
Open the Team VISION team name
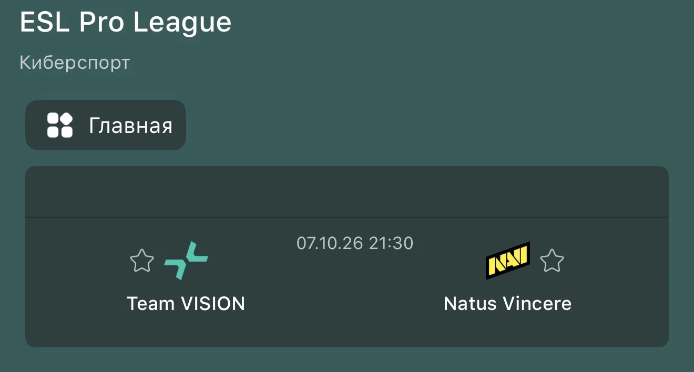(x=186, y=303)
